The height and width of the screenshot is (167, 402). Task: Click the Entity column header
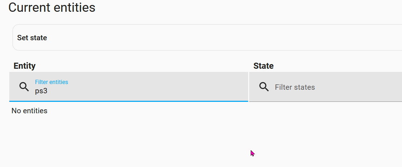point(24,66)
